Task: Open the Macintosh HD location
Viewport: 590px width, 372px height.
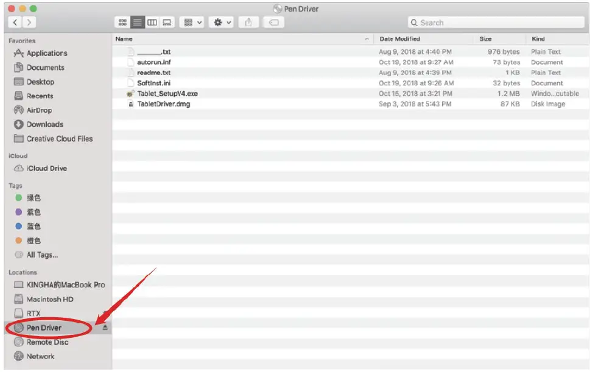Action: coord(50,299)
